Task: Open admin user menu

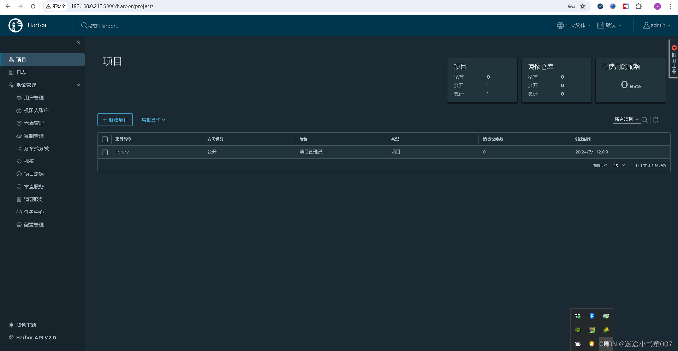Action: pos(657,25)
